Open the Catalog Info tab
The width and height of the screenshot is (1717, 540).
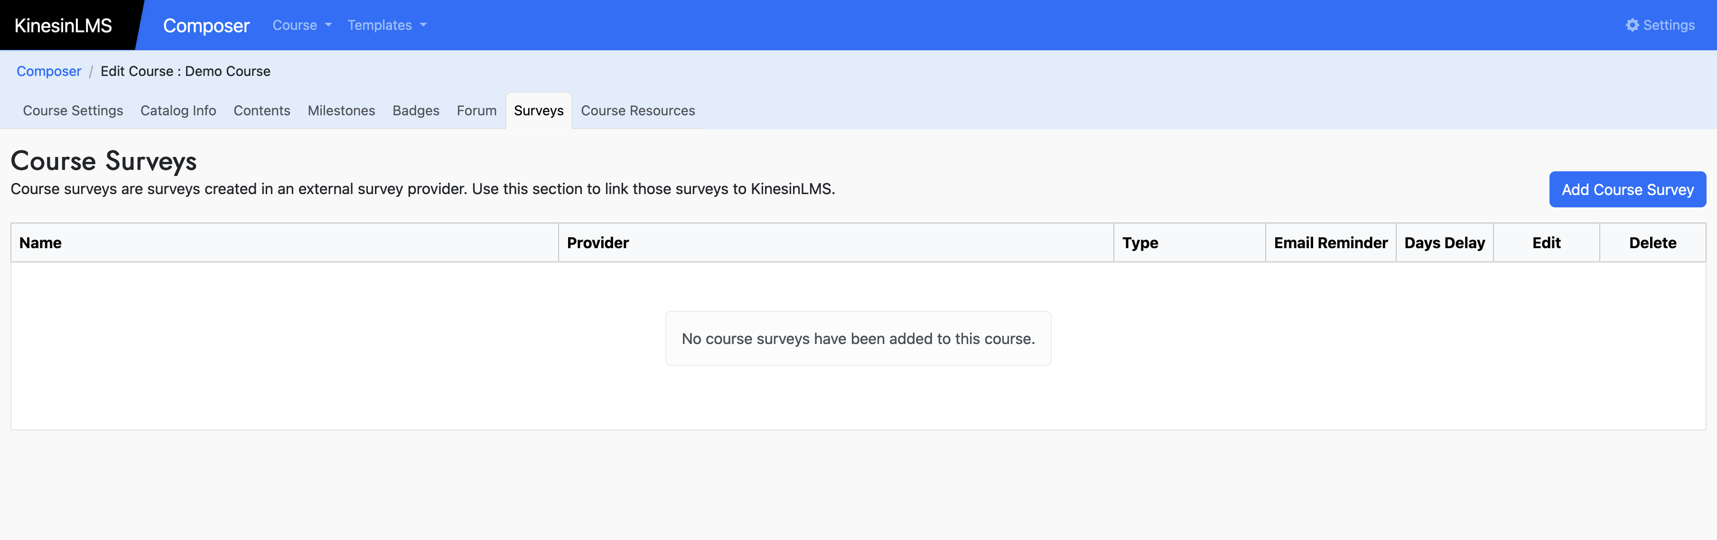178,111
